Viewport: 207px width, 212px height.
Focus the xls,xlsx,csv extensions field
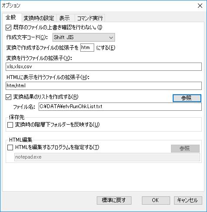104,66
